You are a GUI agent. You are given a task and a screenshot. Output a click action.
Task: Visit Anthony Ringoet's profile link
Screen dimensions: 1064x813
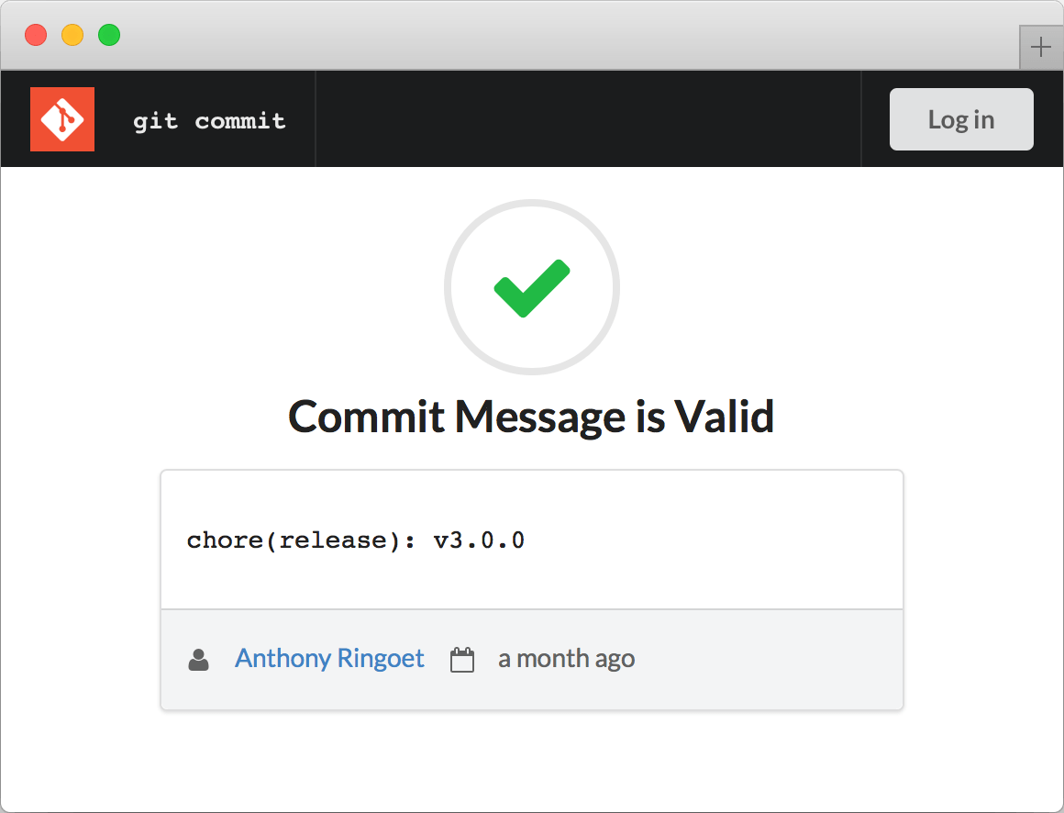pos(329,658)
